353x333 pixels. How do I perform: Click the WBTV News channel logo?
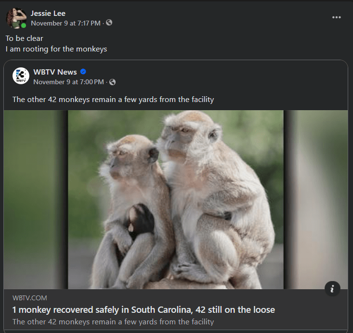pos(21,76)
